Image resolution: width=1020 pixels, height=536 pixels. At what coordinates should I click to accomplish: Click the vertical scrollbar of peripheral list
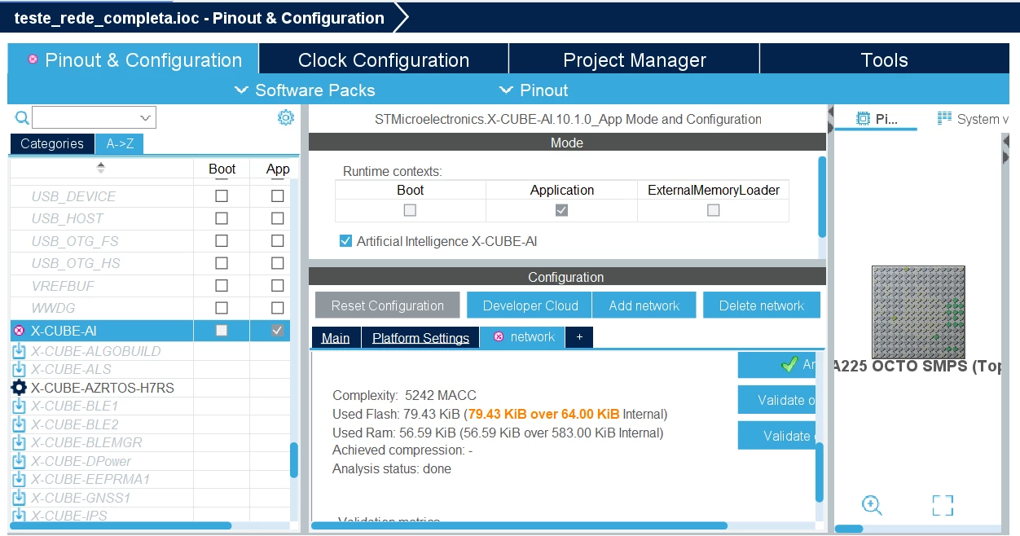[294, 459]
